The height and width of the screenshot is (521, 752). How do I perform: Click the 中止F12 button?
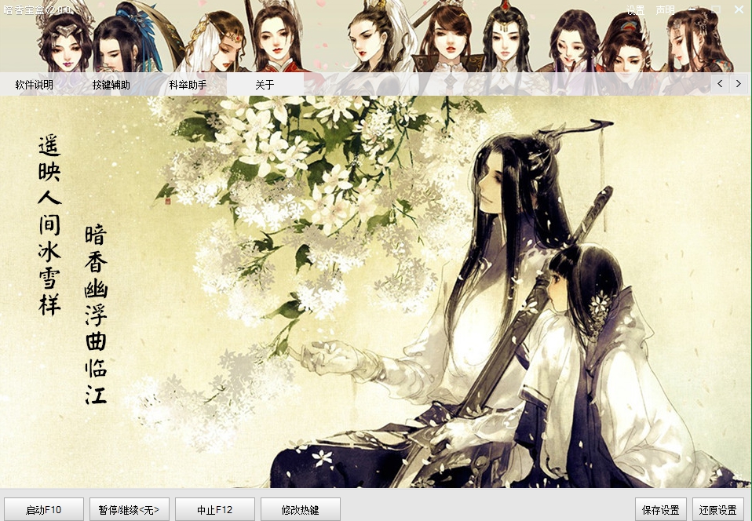pyautogui.click(x=215, y=509)
